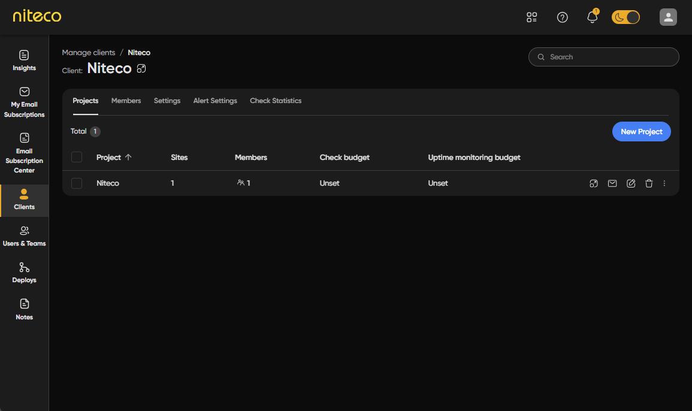Open Email Subscription Center in sidebar

(x=25, y=153)
